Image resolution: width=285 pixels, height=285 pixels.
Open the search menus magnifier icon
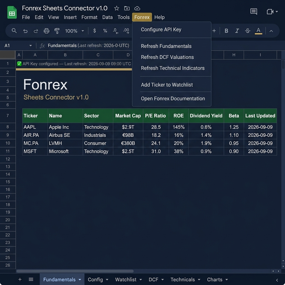14,31
